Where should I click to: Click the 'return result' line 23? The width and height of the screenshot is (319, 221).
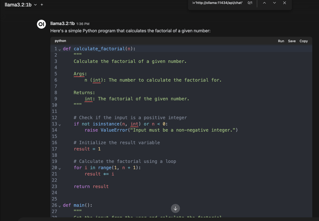point(91,186)
